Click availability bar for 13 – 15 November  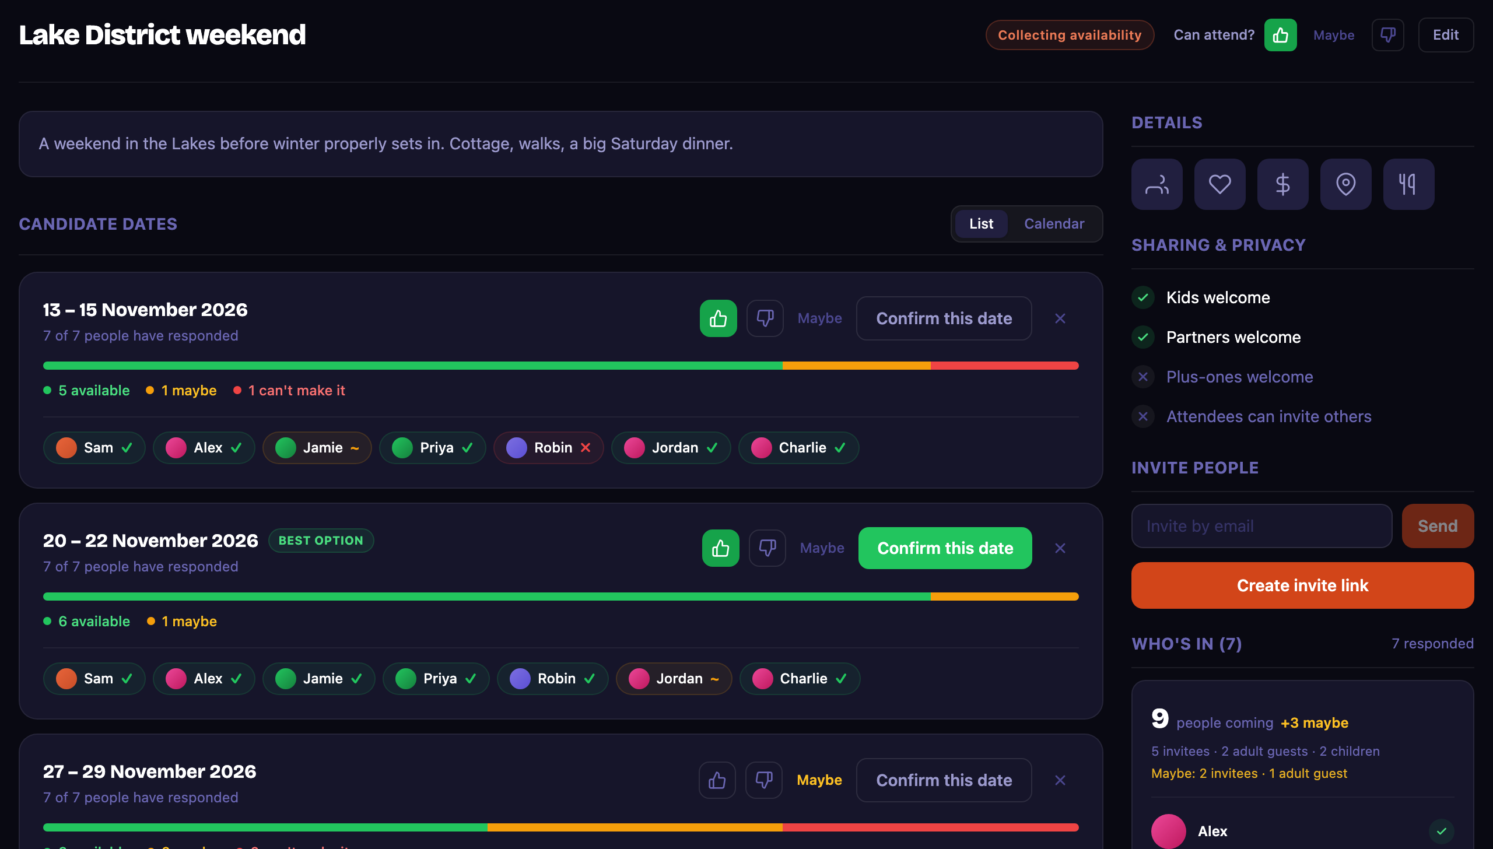pyautogui.click(x=560, y=366)
